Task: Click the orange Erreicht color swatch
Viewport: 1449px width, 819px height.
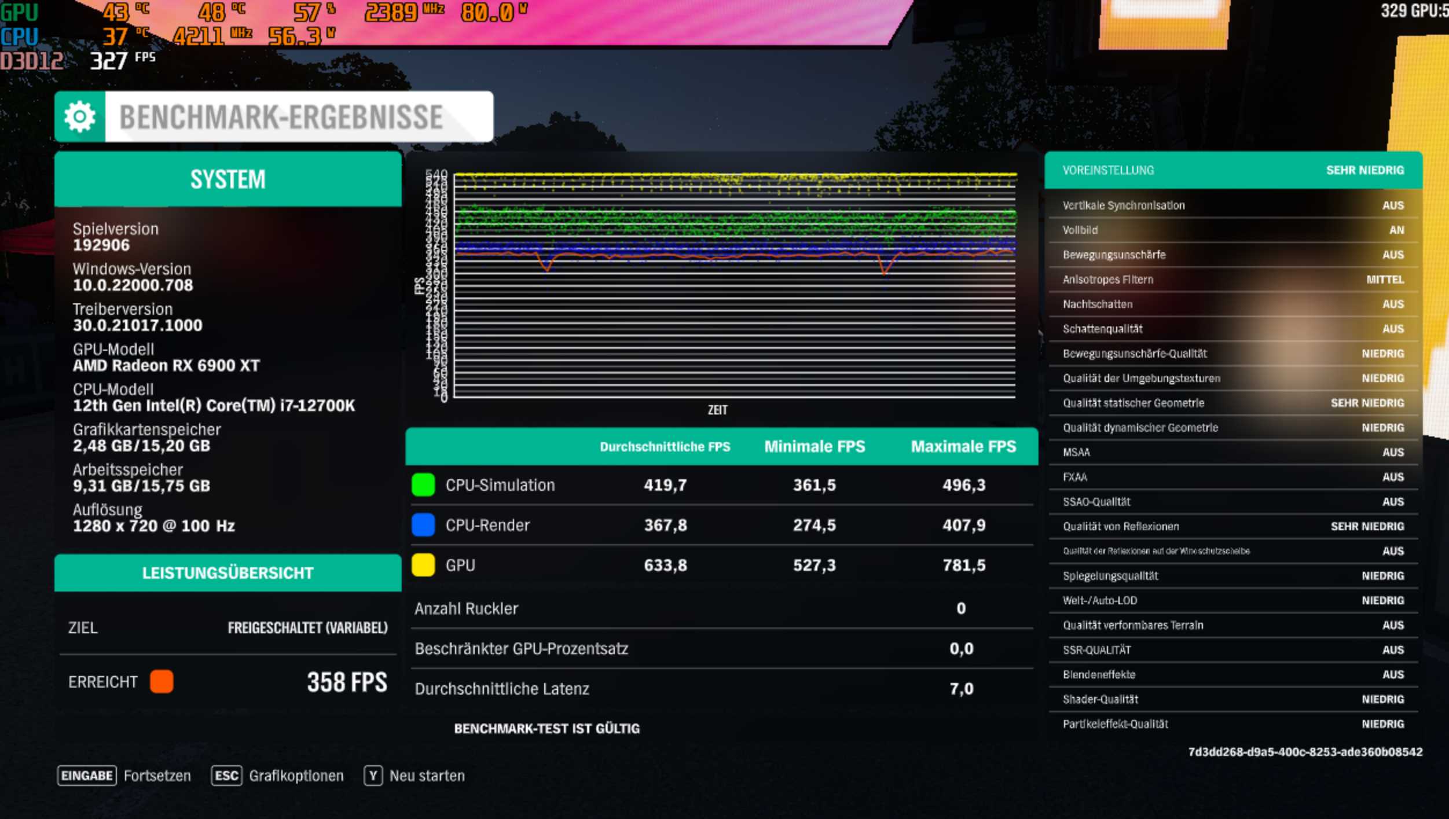Action: (x=163, y=682)
